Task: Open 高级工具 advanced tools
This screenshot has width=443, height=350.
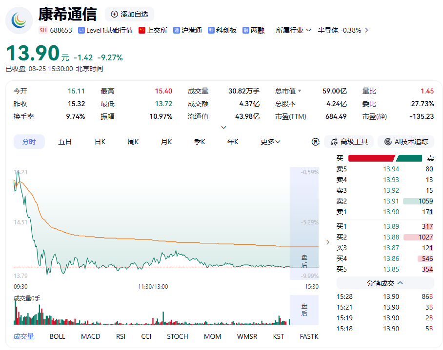Action: (x=349, y=142)
